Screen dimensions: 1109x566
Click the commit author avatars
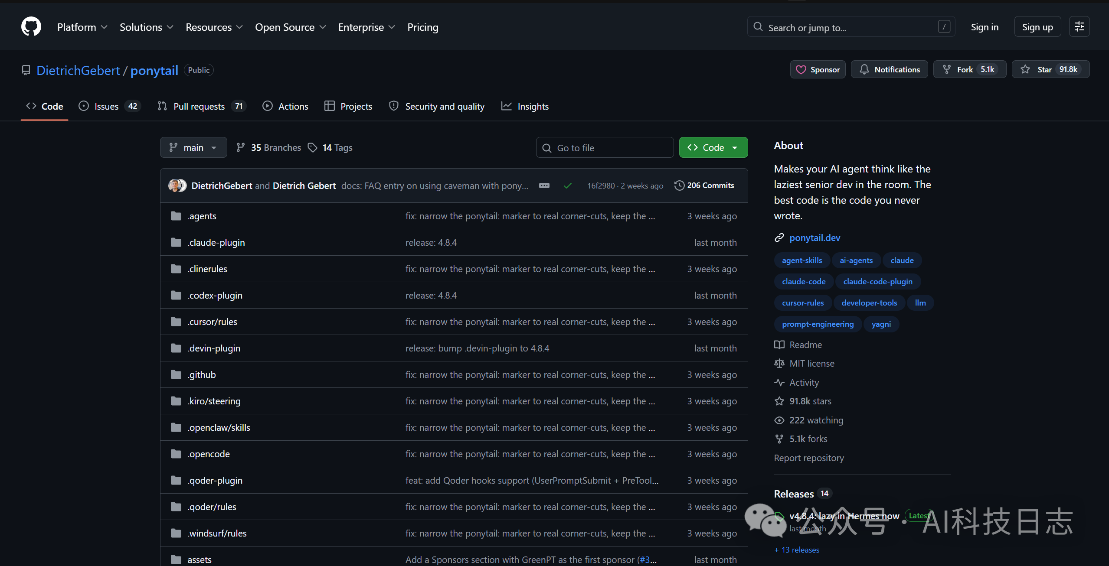[x=177, y=185]
